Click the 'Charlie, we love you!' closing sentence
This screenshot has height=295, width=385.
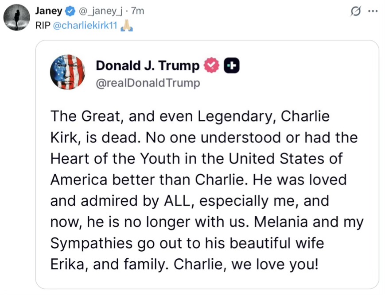246,264
